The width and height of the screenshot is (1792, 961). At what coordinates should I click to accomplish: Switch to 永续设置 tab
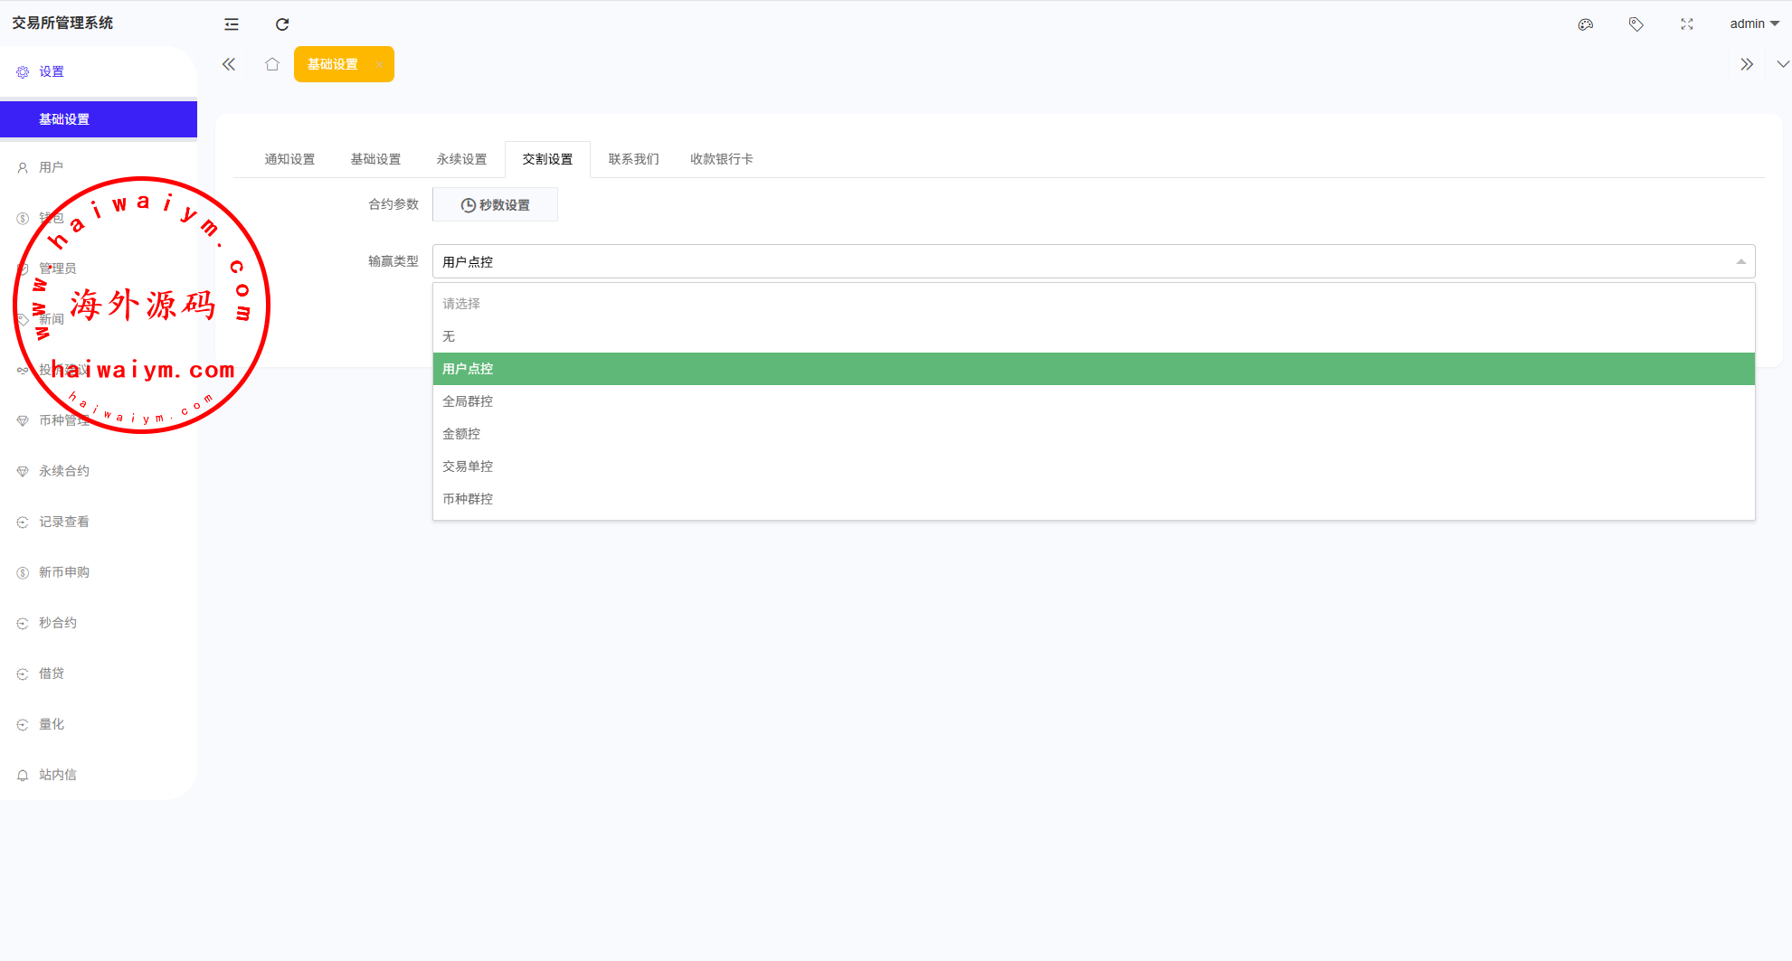pyautogui.click(x=461, y=159)
